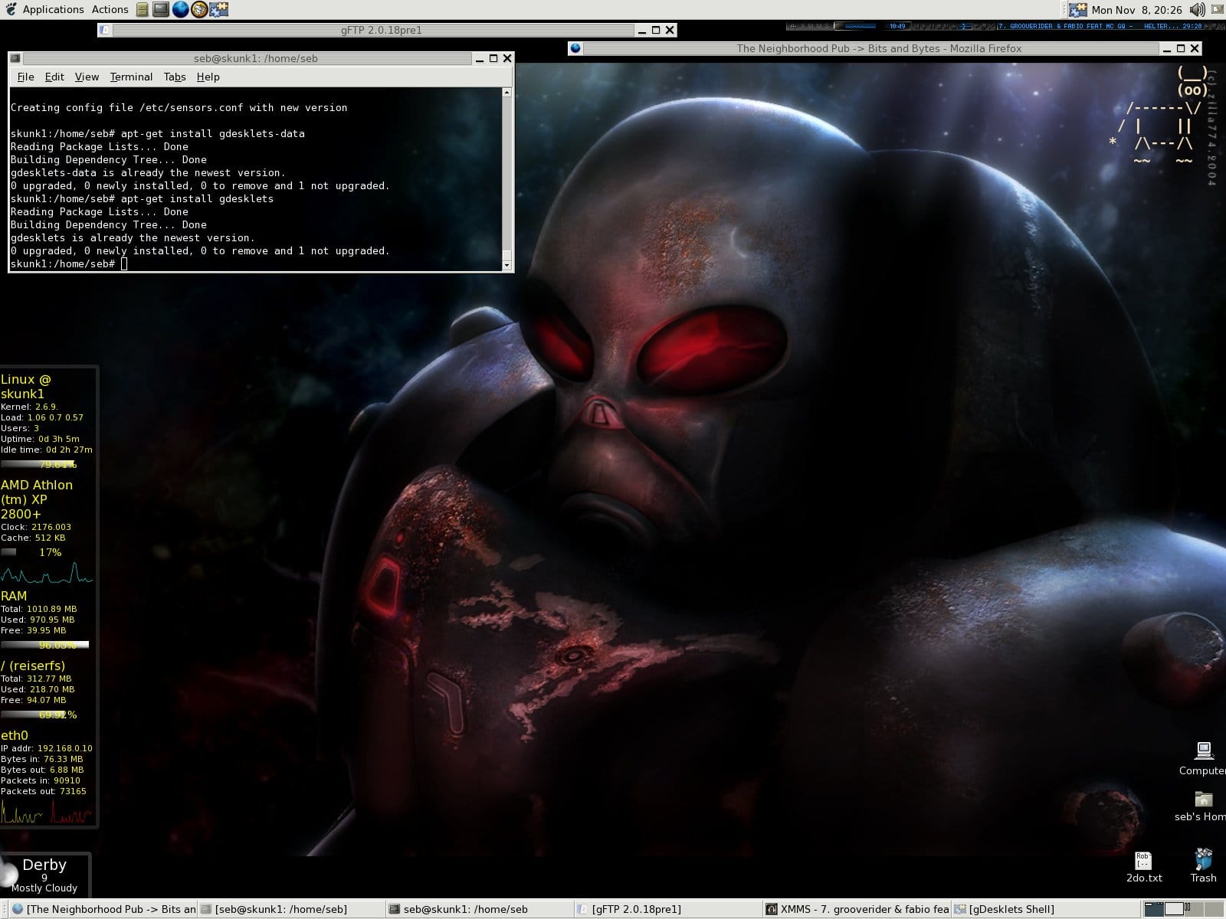
Task: Click the XMMS icon in taskbar button
Action: pyautogui.click(x=772, y=909)
